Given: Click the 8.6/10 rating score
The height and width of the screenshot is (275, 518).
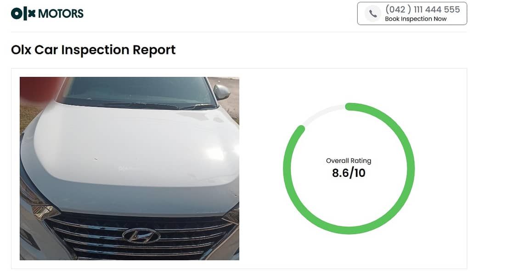Looking at the screenshot, I should point(349,173).
